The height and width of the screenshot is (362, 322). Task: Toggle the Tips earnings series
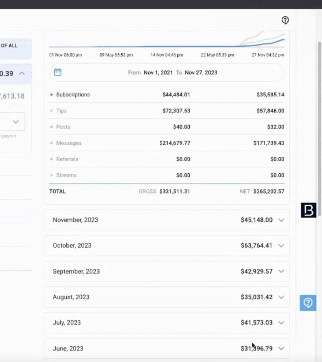tap(61, 111)
